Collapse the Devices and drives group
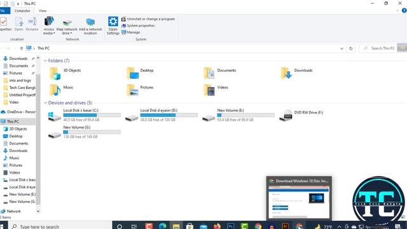The height and width of the screenshot is (229, 407). tap(45, 103)
